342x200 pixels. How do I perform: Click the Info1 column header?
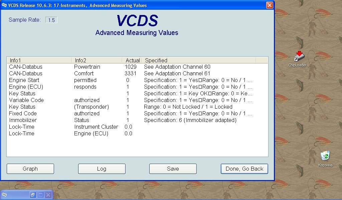pyautogui.click(x=39, y=60)
